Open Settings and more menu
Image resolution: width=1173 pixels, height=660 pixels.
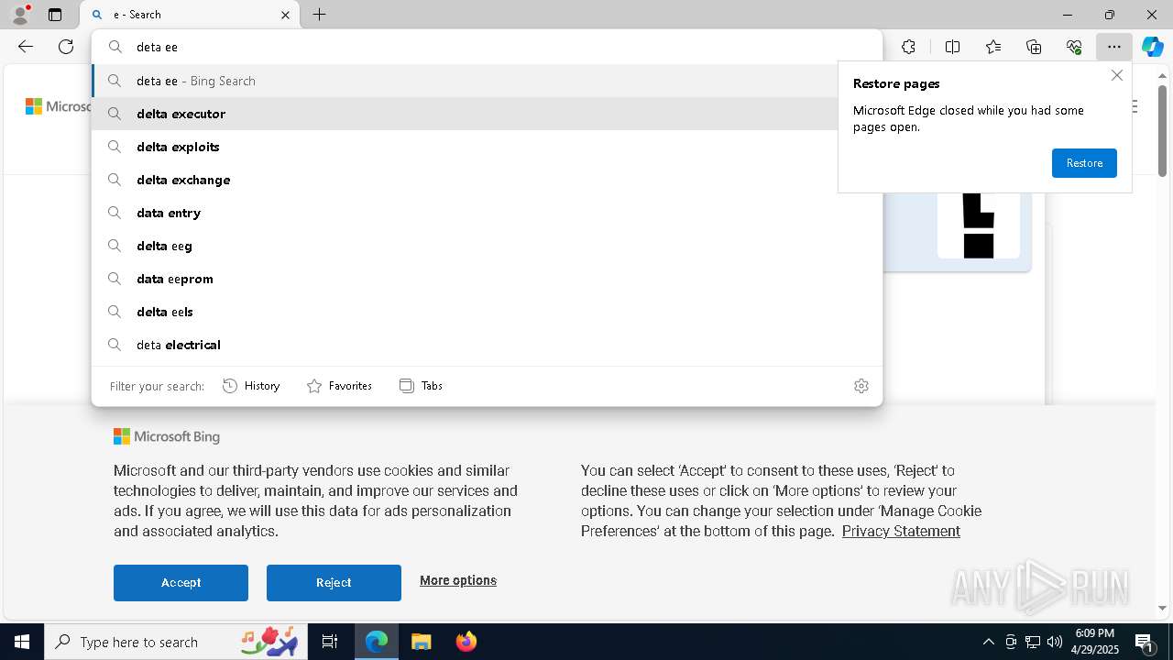[x=1114, y=47]
